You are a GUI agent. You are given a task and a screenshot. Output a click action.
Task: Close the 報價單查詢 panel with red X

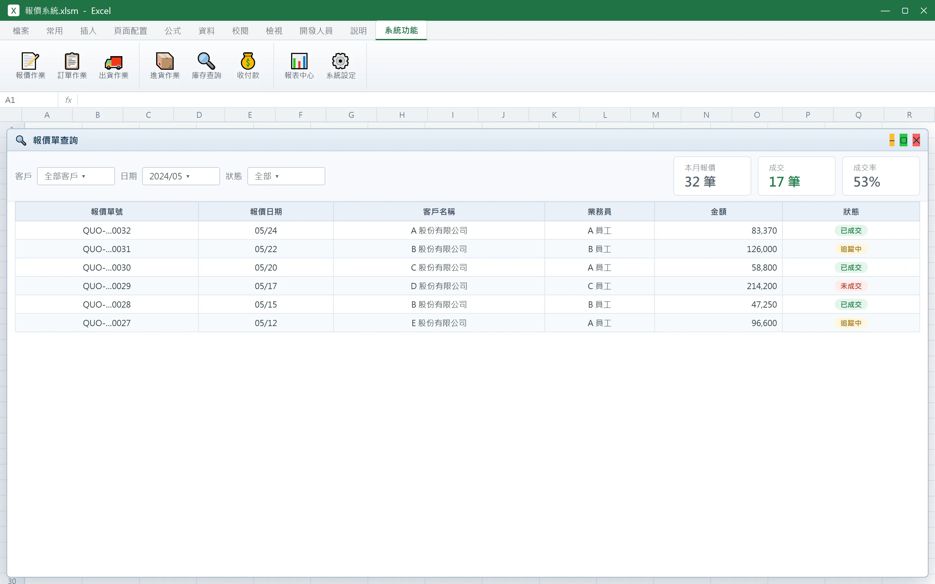click(x=916, y=140)
